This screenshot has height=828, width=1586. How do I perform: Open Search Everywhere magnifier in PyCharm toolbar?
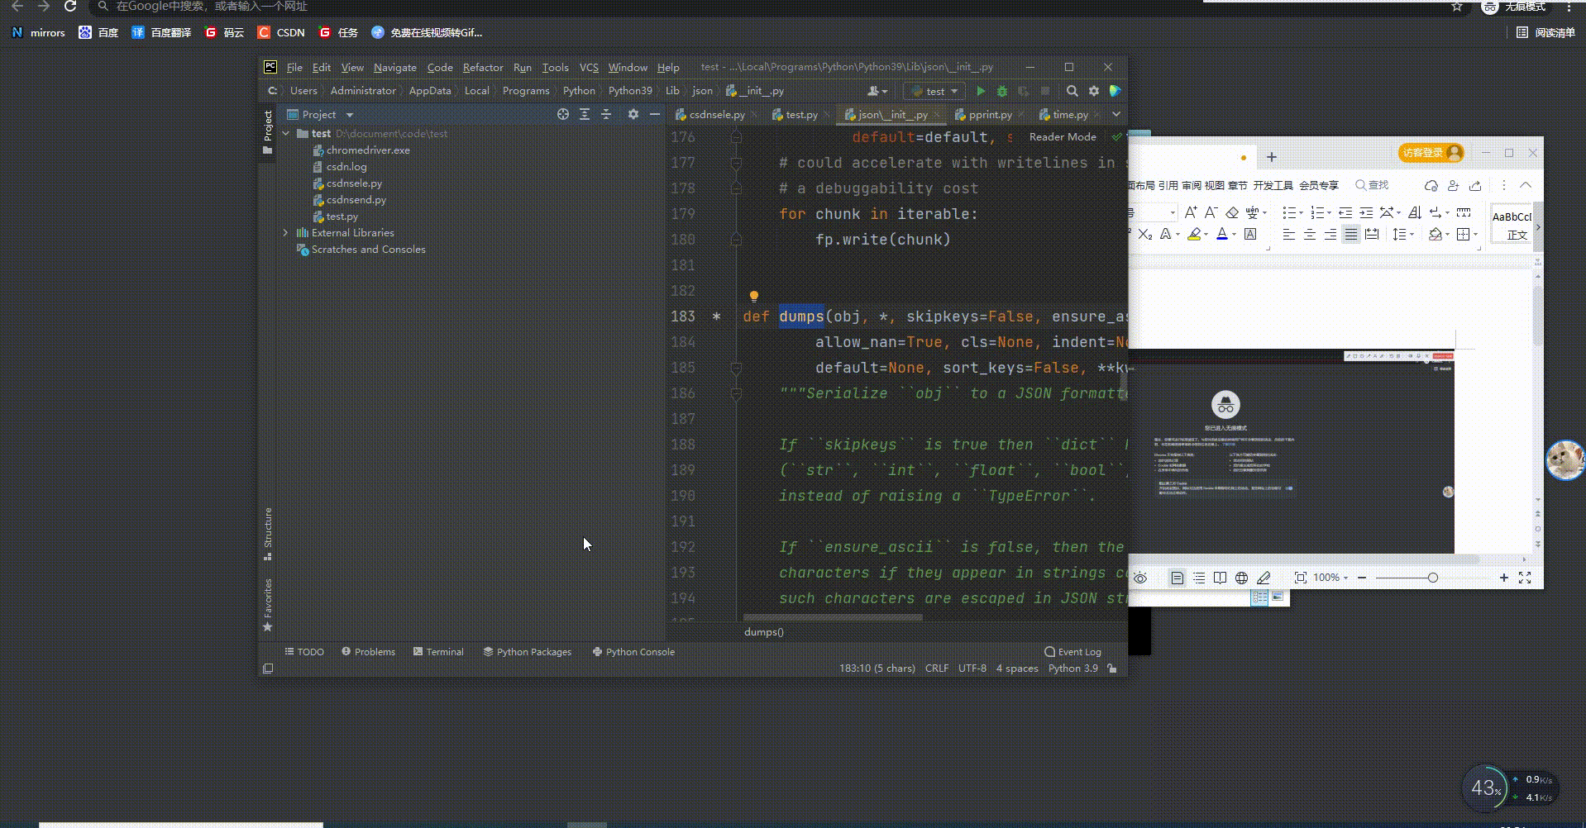pos(1072,91)
